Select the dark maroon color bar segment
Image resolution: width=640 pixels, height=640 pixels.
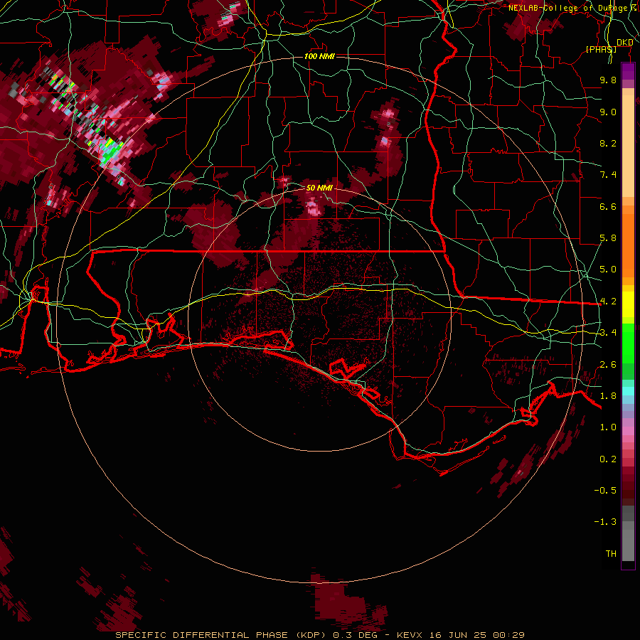click(x=628, y=486)
